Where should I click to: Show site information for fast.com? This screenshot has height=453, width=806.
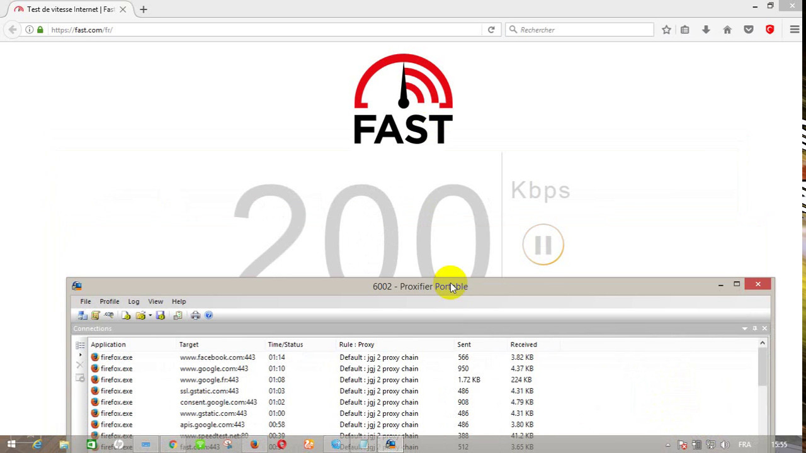pyautogui.click(x=29, y=30)
